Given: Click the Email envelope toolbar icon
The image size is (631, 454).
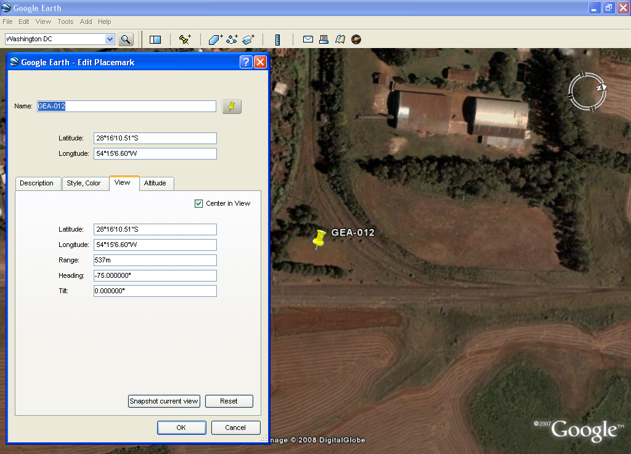Looking at the screenshot, I should click(x=308, y=39).
